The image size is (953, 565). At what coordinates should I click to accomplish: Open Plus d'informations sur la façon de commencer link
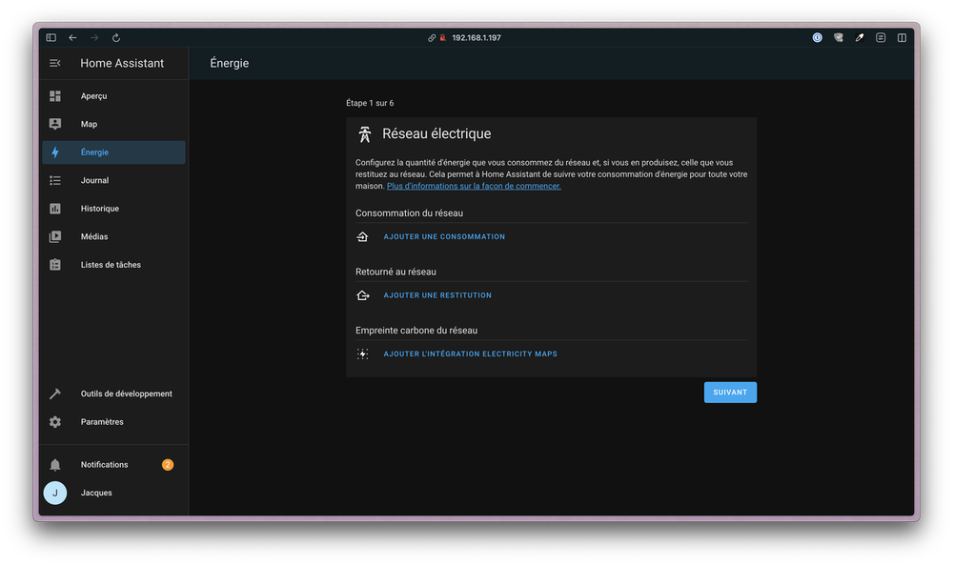(x=474, y=186)
